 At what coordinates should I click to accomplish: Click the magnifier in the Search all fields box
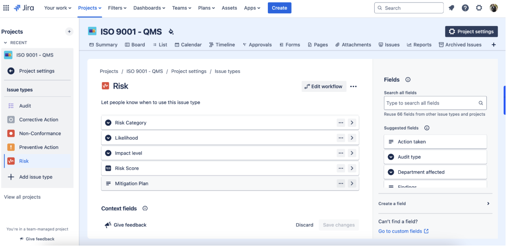coord(481,103)
